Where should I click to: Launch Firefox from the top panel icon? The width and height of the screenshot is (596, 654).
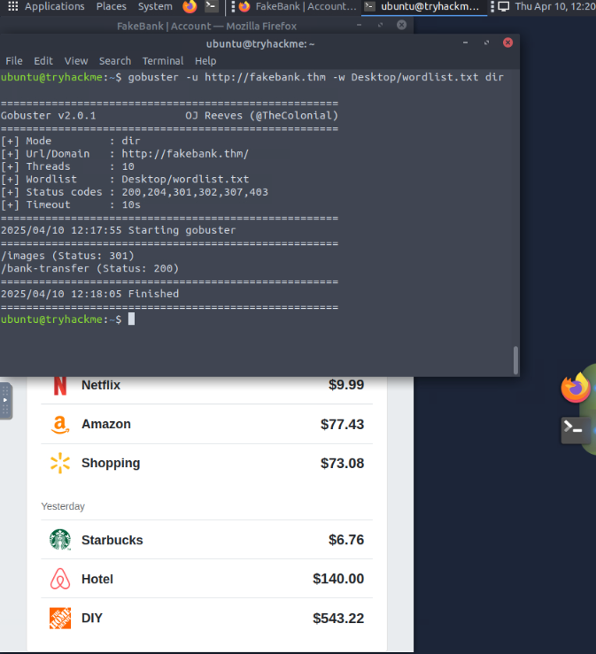pyautogui.click(x=190, y=6)
